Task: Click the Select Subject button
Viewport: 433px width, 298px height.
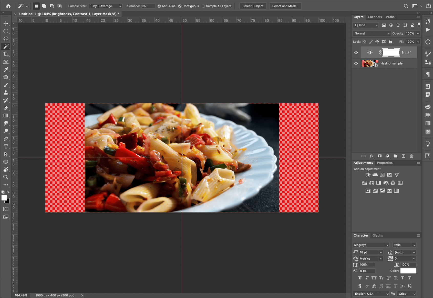Action: click(253, 6)
